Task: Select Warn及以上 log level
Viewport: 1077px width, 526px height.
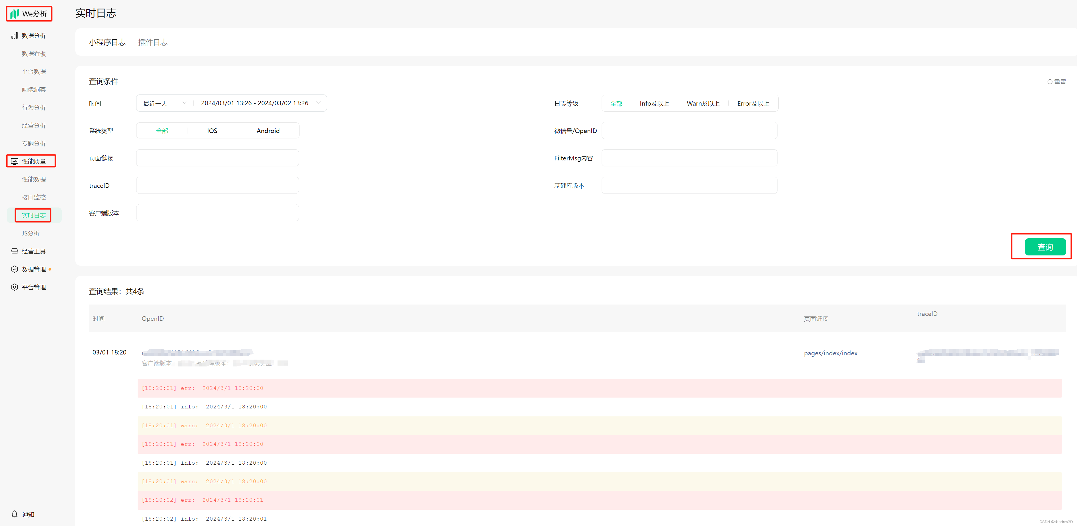Action: point(703,103)
